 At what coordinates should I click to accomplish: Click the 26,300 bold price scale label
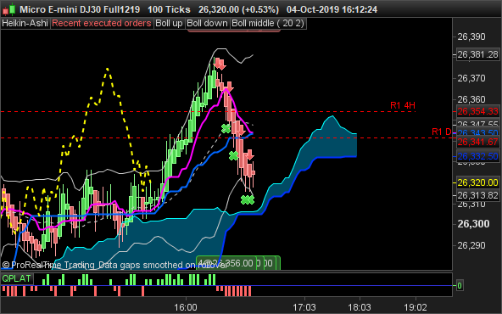tap(473, 224)
